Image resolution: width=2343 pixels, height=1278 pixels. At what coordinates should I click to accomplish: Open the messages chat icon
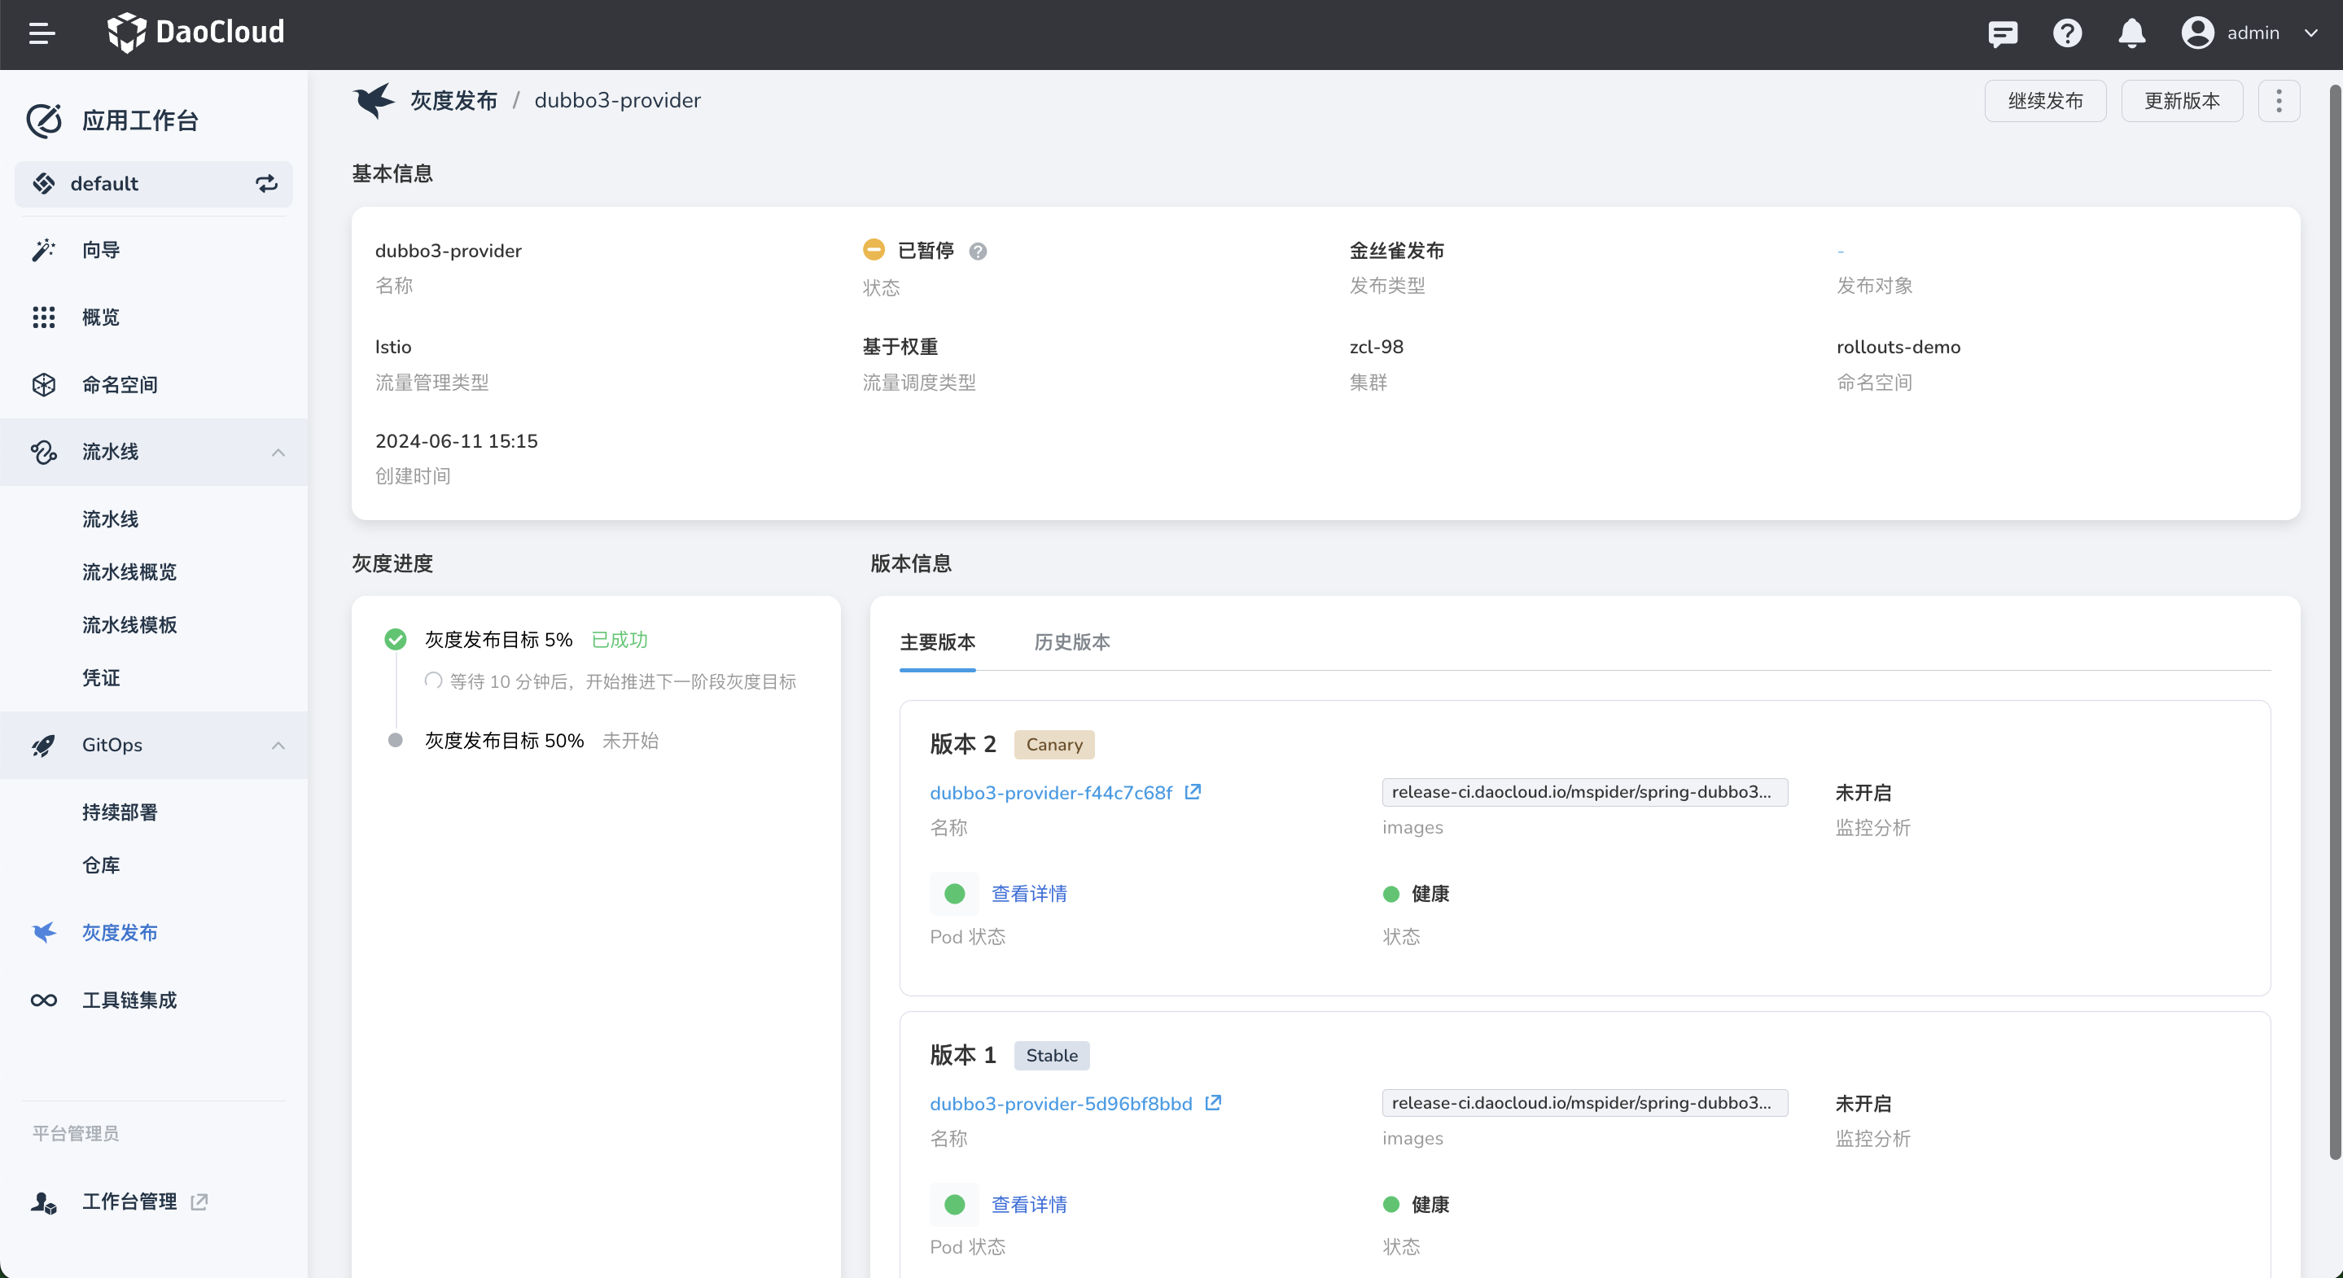tap(2002, 33)
